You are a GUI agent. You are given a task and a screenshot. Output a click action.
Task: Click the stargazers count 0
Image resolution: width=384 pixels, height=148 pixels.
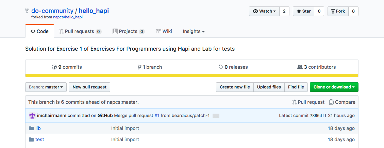pos(319,11)
